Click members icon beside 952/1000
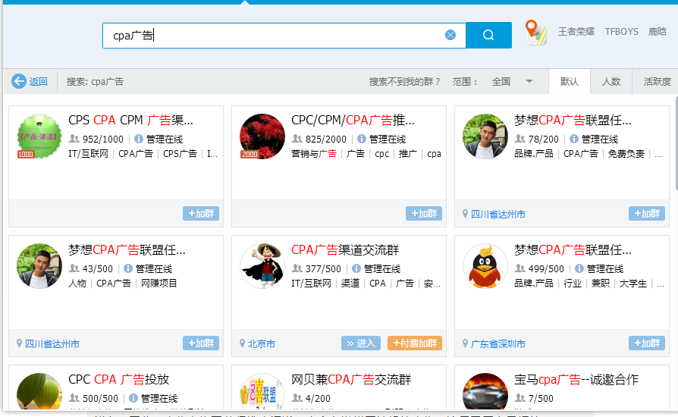 [74, 139]
